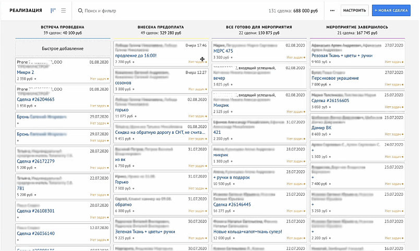Open the deal Микри 2
The image size is (420, 251).
pyautogui.click(x=26, y=72)
